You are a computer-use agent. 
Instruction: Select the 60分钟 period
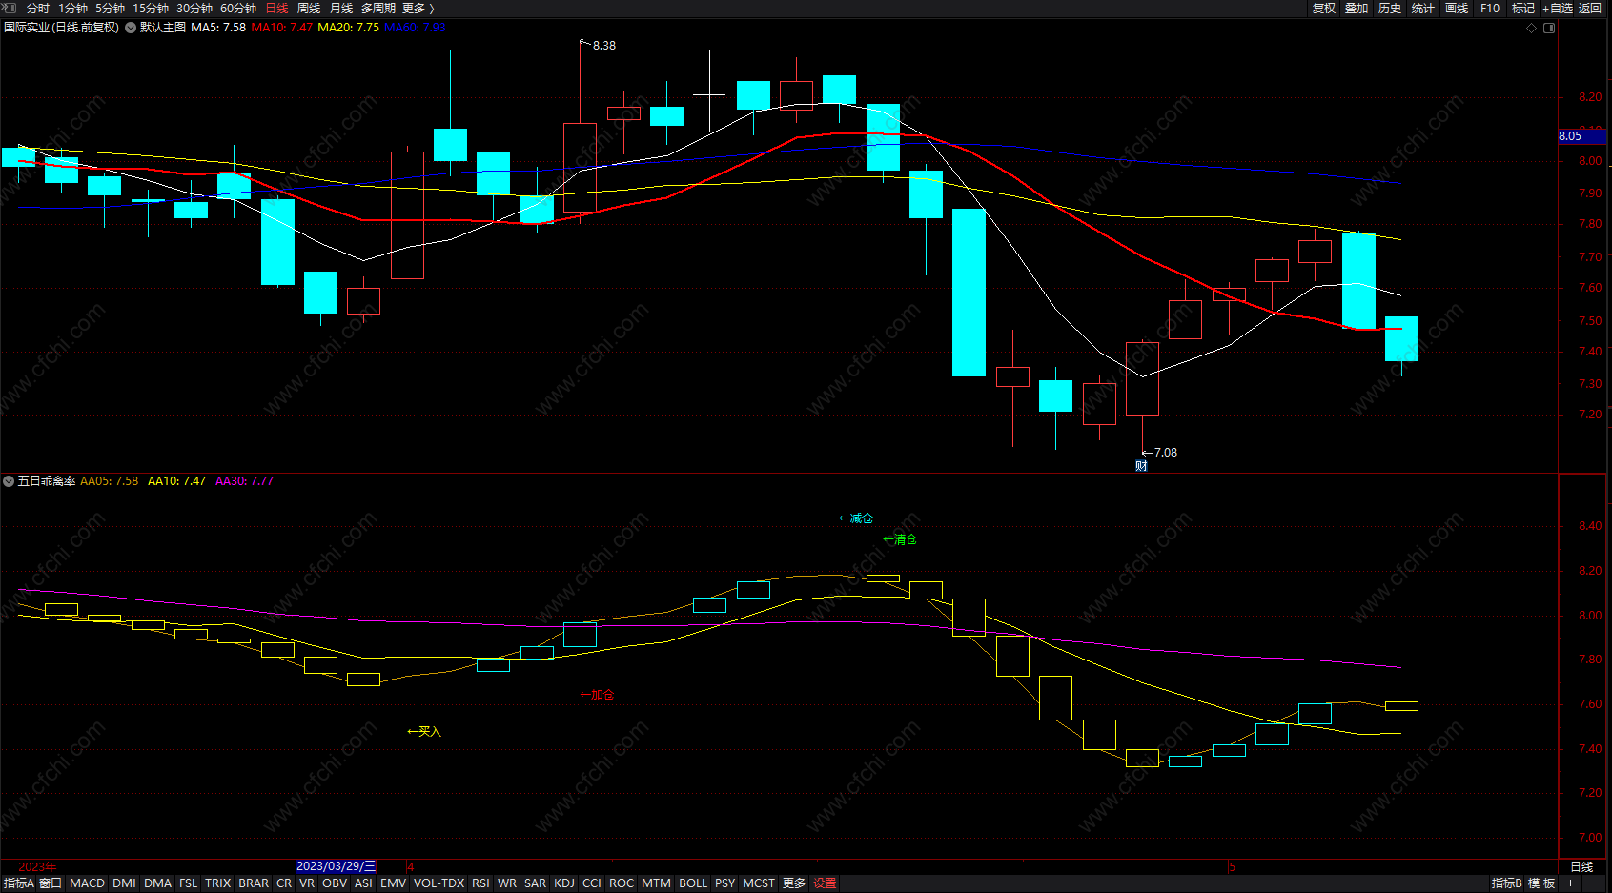(238, 8)
